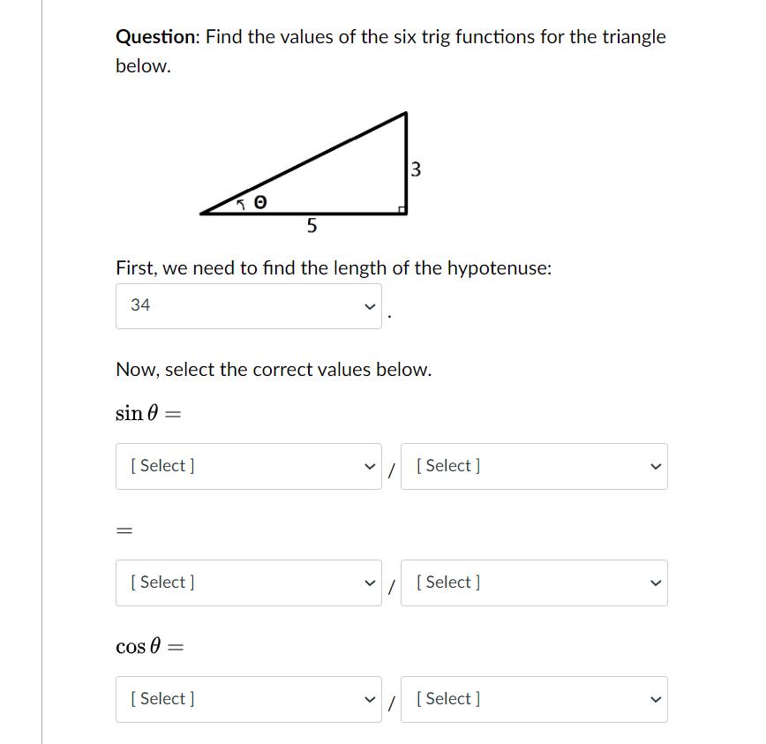This screenshot has width=766, height=744.
Task: Click the theta angle symbol in triangle
Action: point(260,203)
